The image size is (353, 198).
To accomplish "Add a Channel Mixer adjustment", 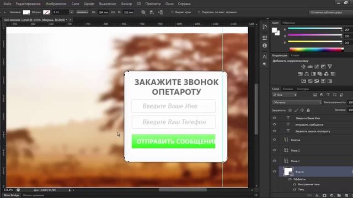I will [326, 74].
